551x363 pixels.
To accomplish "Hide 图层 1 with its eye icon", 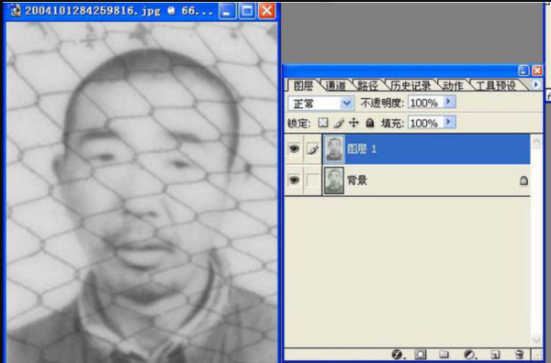I will coord(294,148).
